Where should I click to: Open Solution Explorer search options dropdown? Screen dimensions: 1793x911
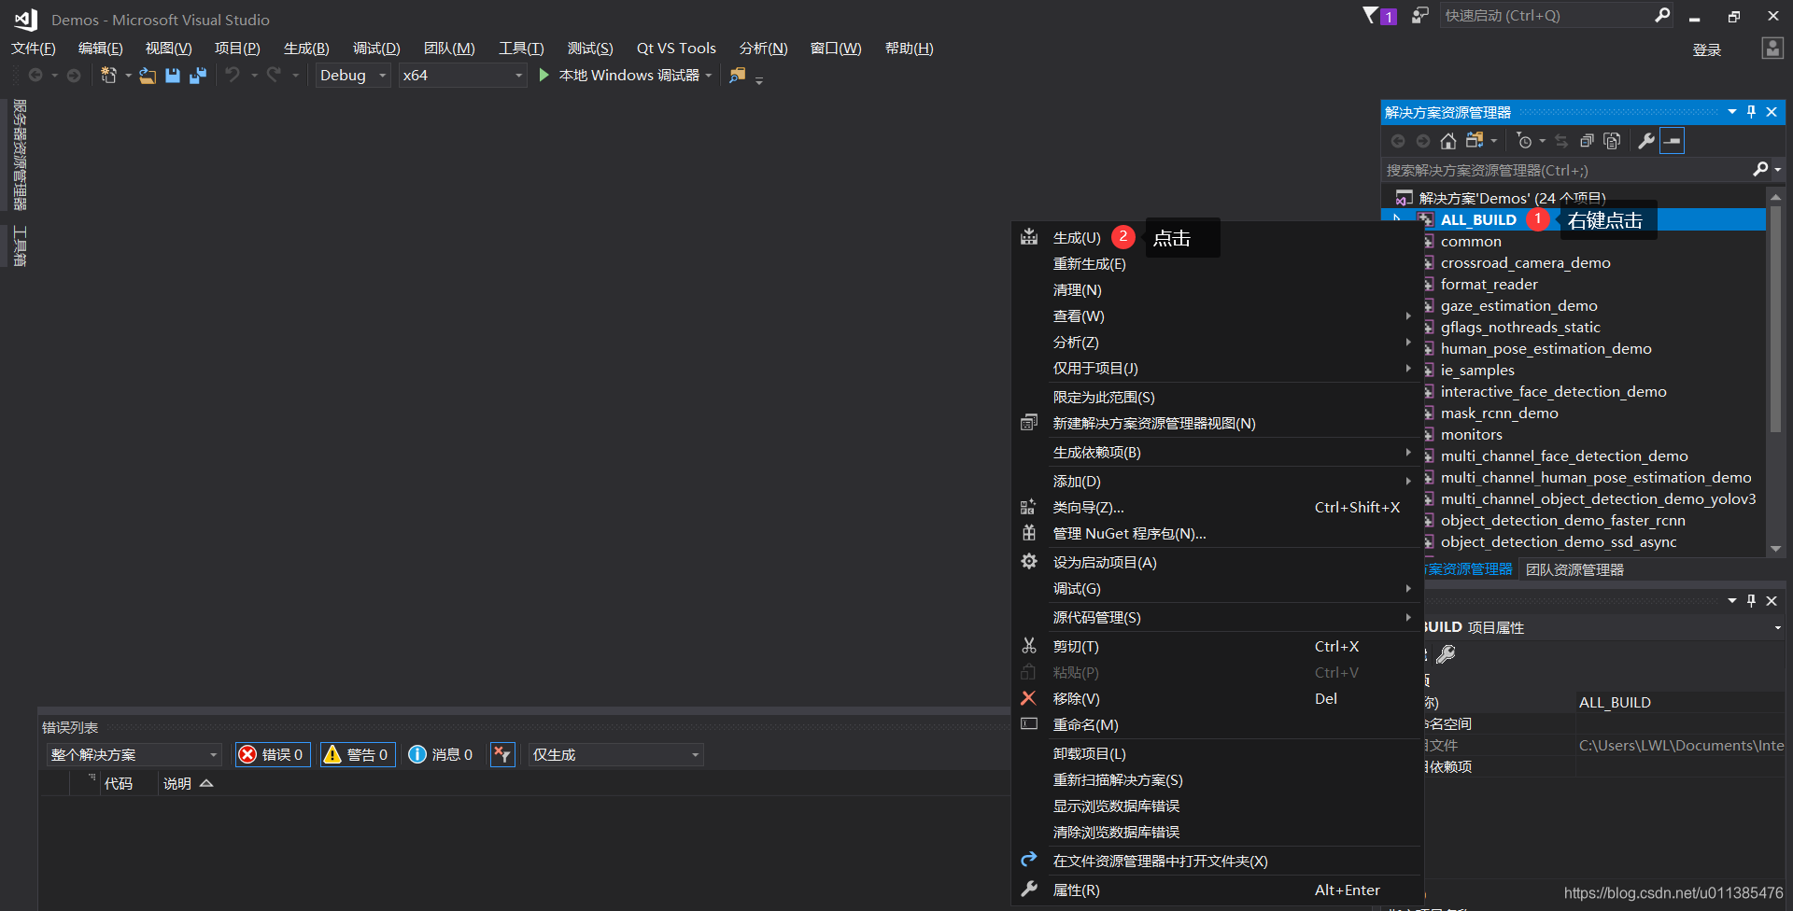(x=1777, y=170)
